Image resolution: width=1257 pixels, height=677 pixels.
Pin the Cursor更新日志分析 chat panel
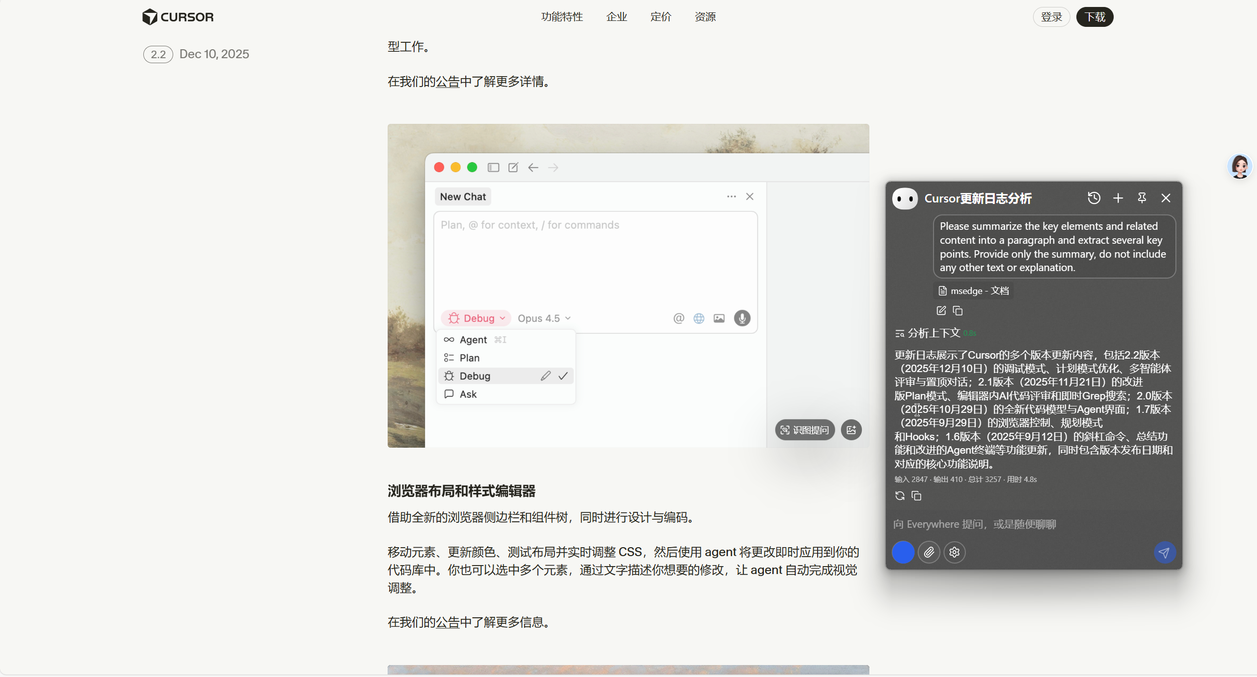pyautogui.click(x=1142, y=198)
